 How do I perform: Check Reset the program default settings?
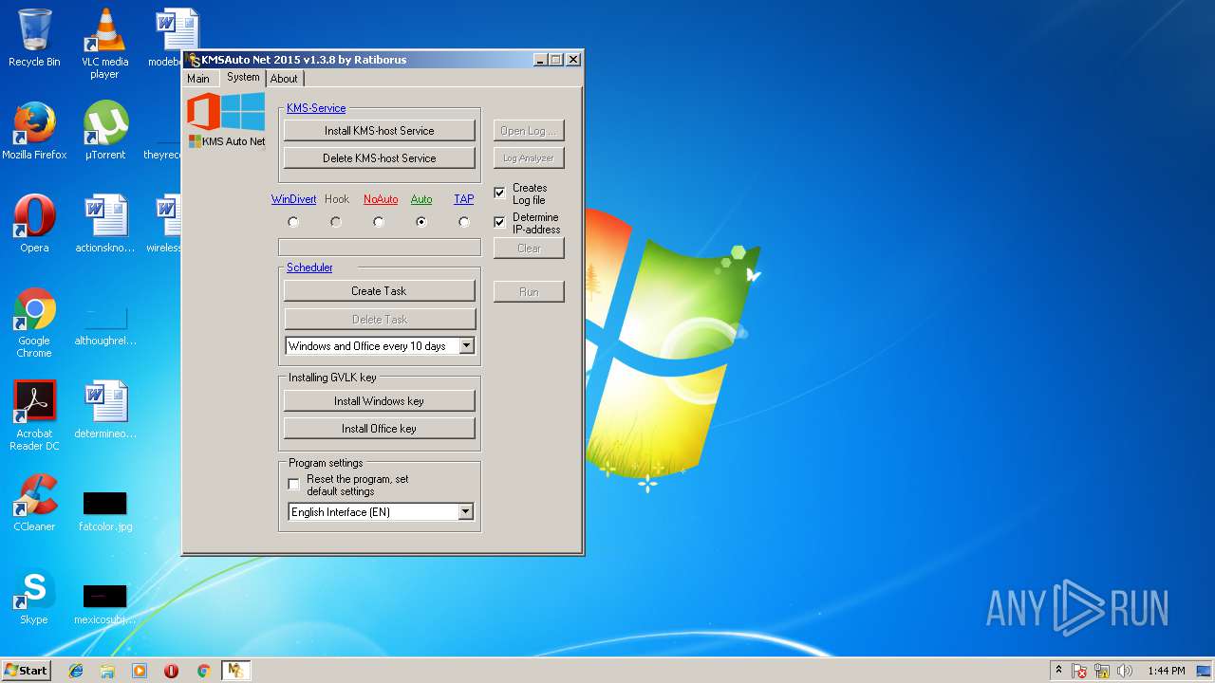tap(294, 485)
